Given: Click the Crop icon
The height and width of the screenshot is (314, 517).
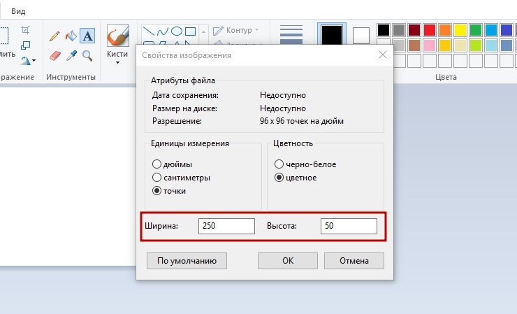Looking at the screenshot, I should 26,30.
